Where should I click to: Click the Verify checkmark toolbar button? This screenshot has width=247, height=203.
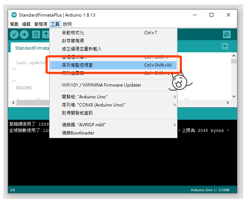point(14,34)
